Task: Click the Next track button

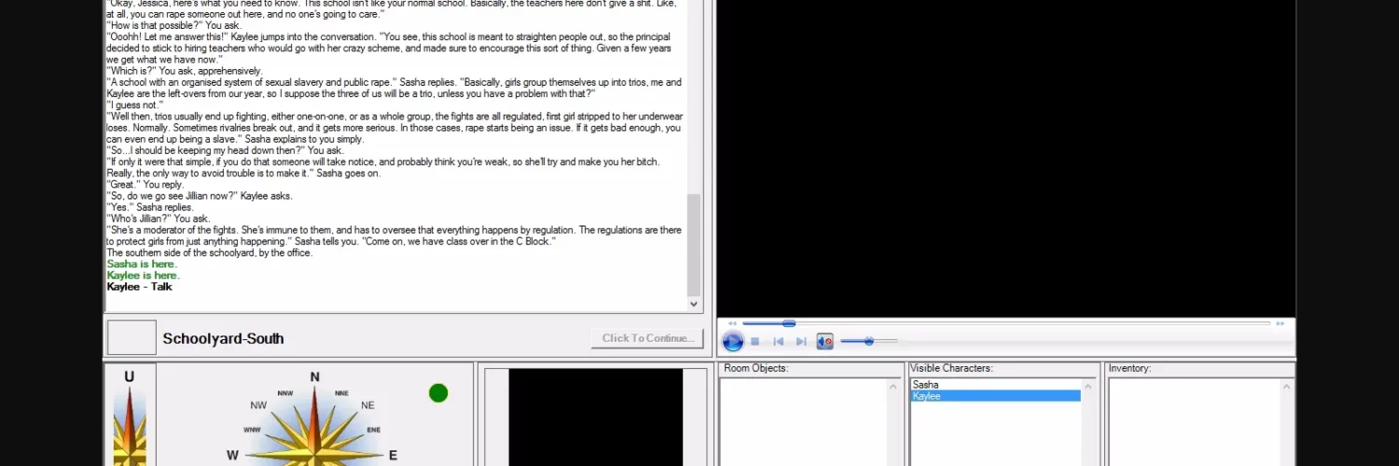Action: coord(800,342)
